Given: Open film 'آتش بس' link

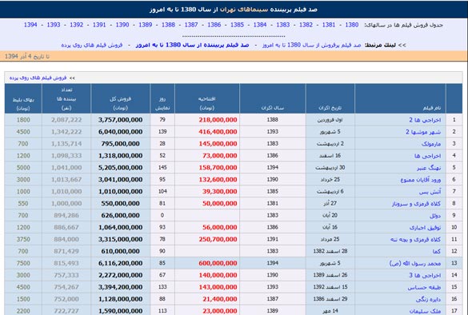Looking at the screenshot, I should click(430, 192).
